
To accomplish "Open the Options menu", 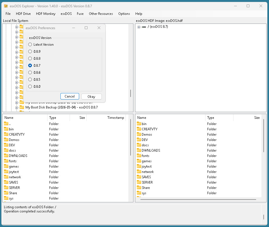I will (124, 14).
